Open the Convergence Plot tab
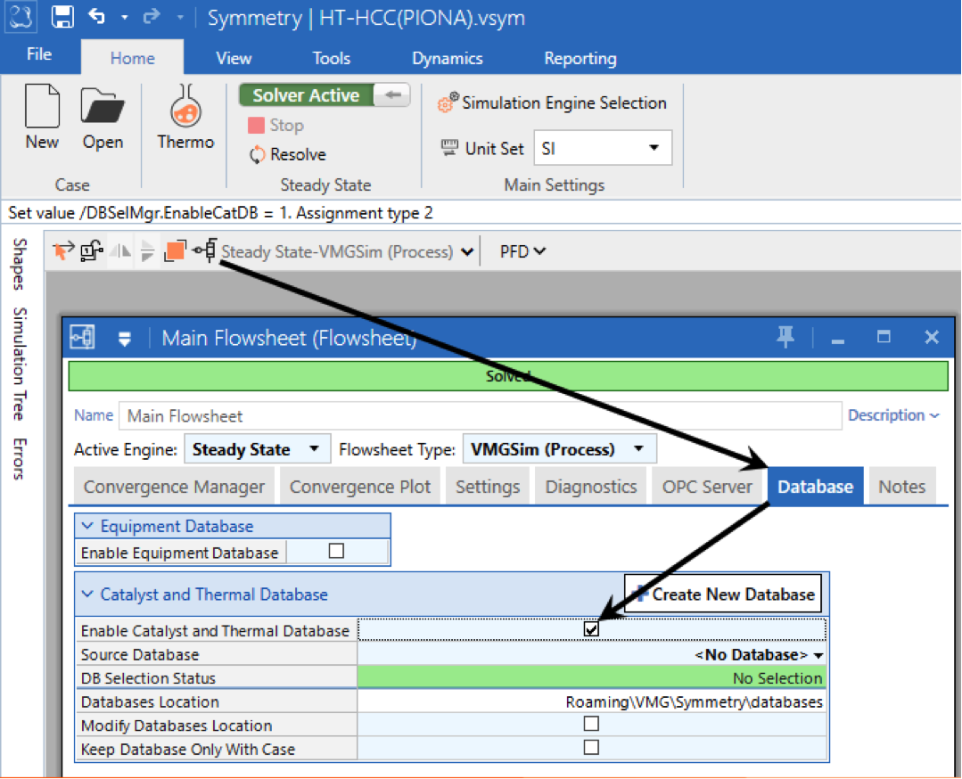The width and height of the screenshot is (962, 779). point(360,487)
